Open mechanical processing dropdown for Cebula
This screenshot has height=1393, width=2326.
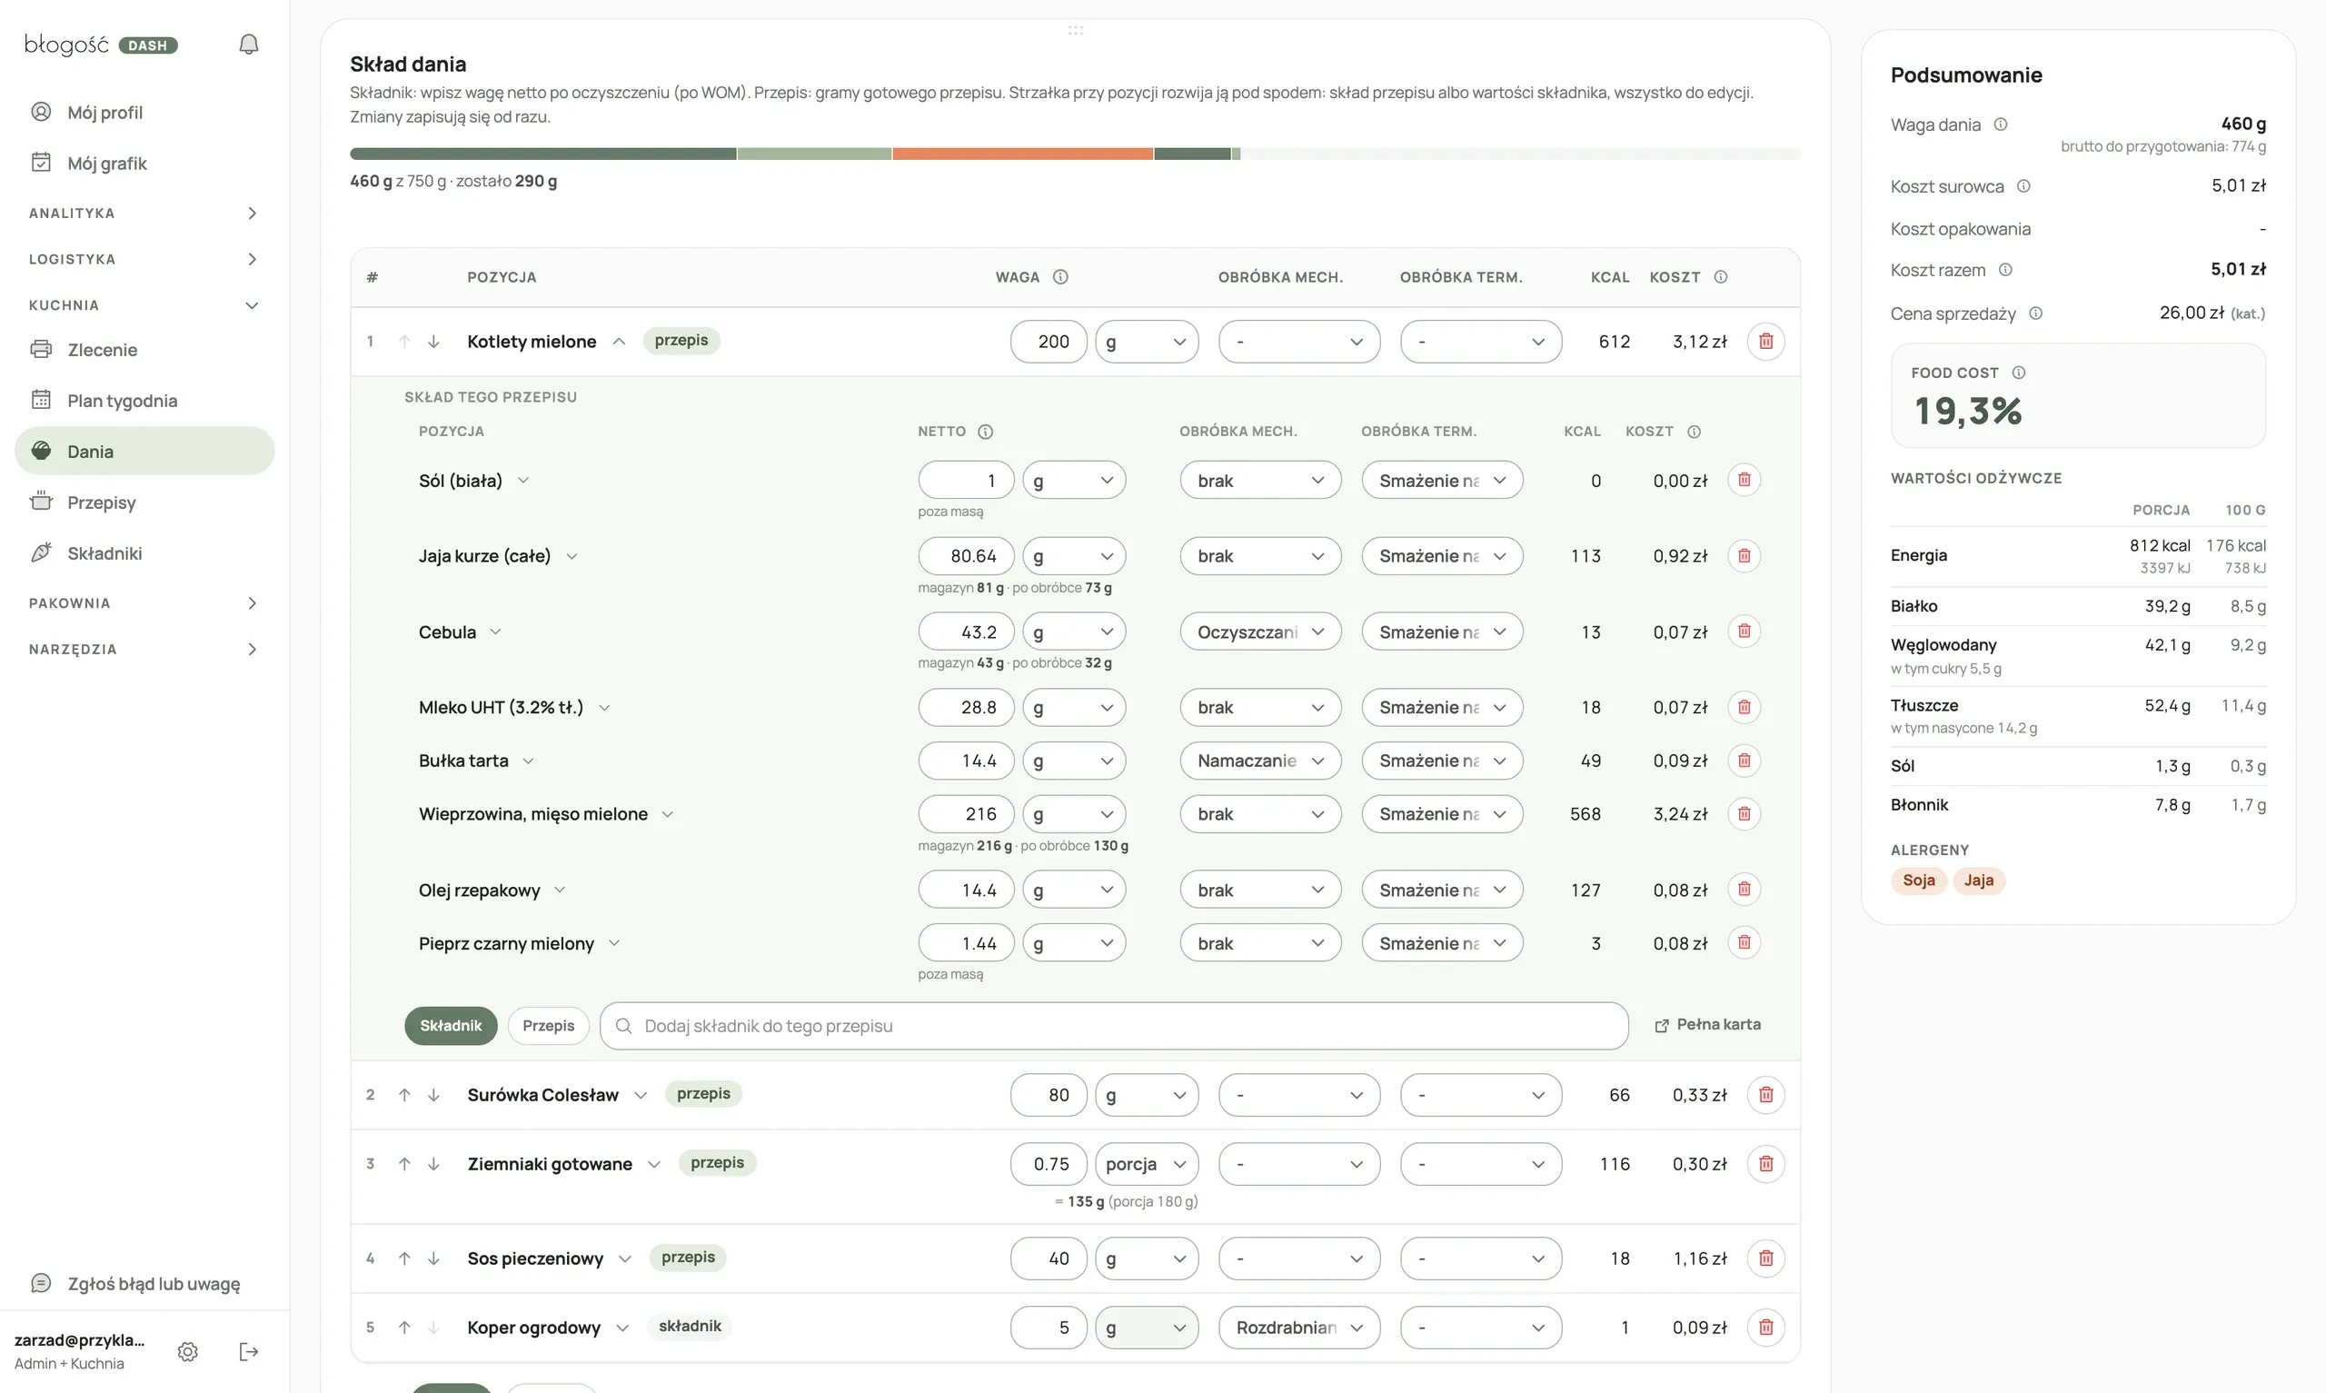pyautogui.click(x=1260, y=632)
